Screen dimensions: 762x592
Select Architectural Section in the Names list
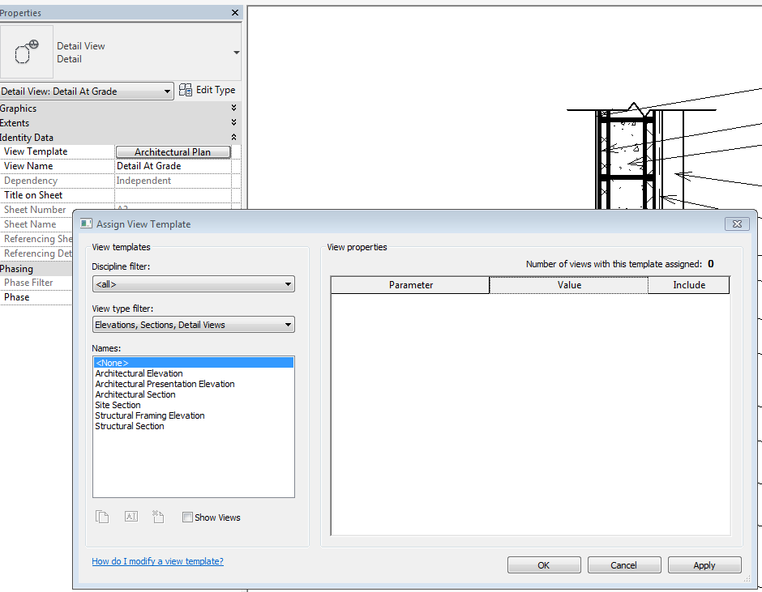[x=135, y=394]
